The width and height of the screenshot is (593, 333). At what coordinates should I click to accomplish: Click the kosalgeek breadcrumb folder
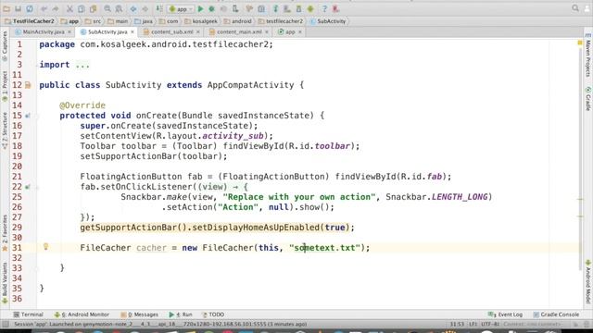click(201, 21)
